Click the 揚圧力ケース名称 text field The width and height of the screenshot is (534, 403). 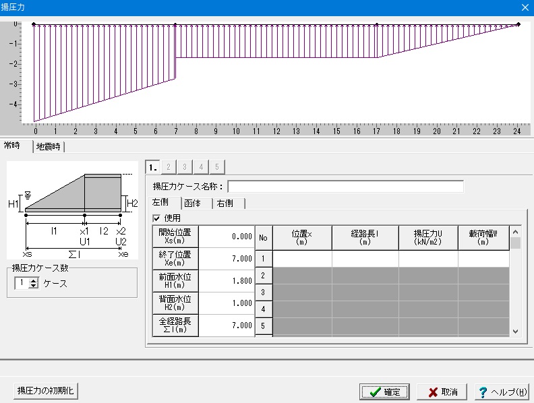[345, 187]
